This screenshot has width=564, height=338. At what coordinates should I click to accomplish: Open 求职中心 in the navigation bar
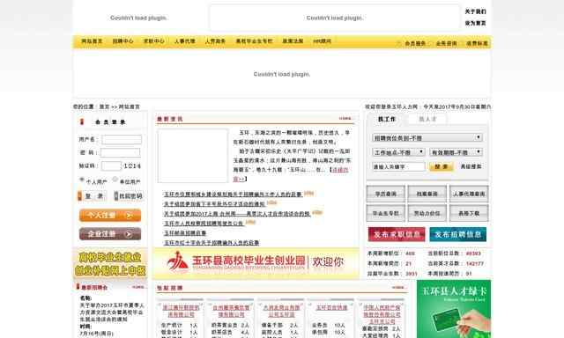(x=153, y=41)
